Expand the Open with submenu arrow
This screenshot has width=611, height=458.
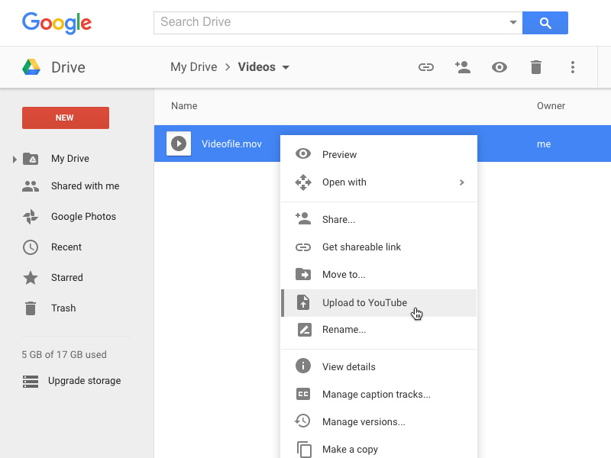click(462, 182)
